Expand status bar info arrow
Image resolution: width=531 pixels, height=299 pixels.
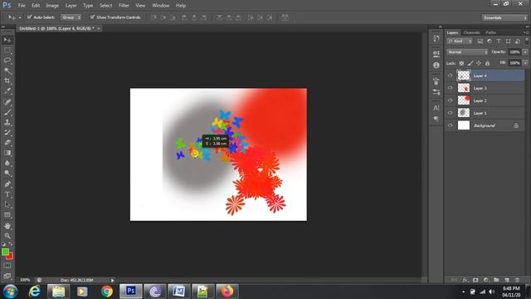point(113,280)
